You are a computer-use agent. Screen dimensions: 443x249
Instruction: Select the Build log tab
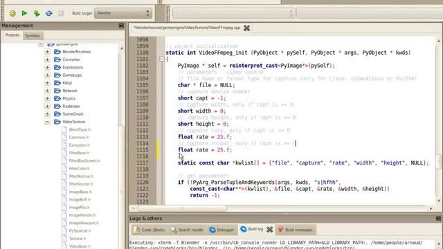(x=252, y=229)
